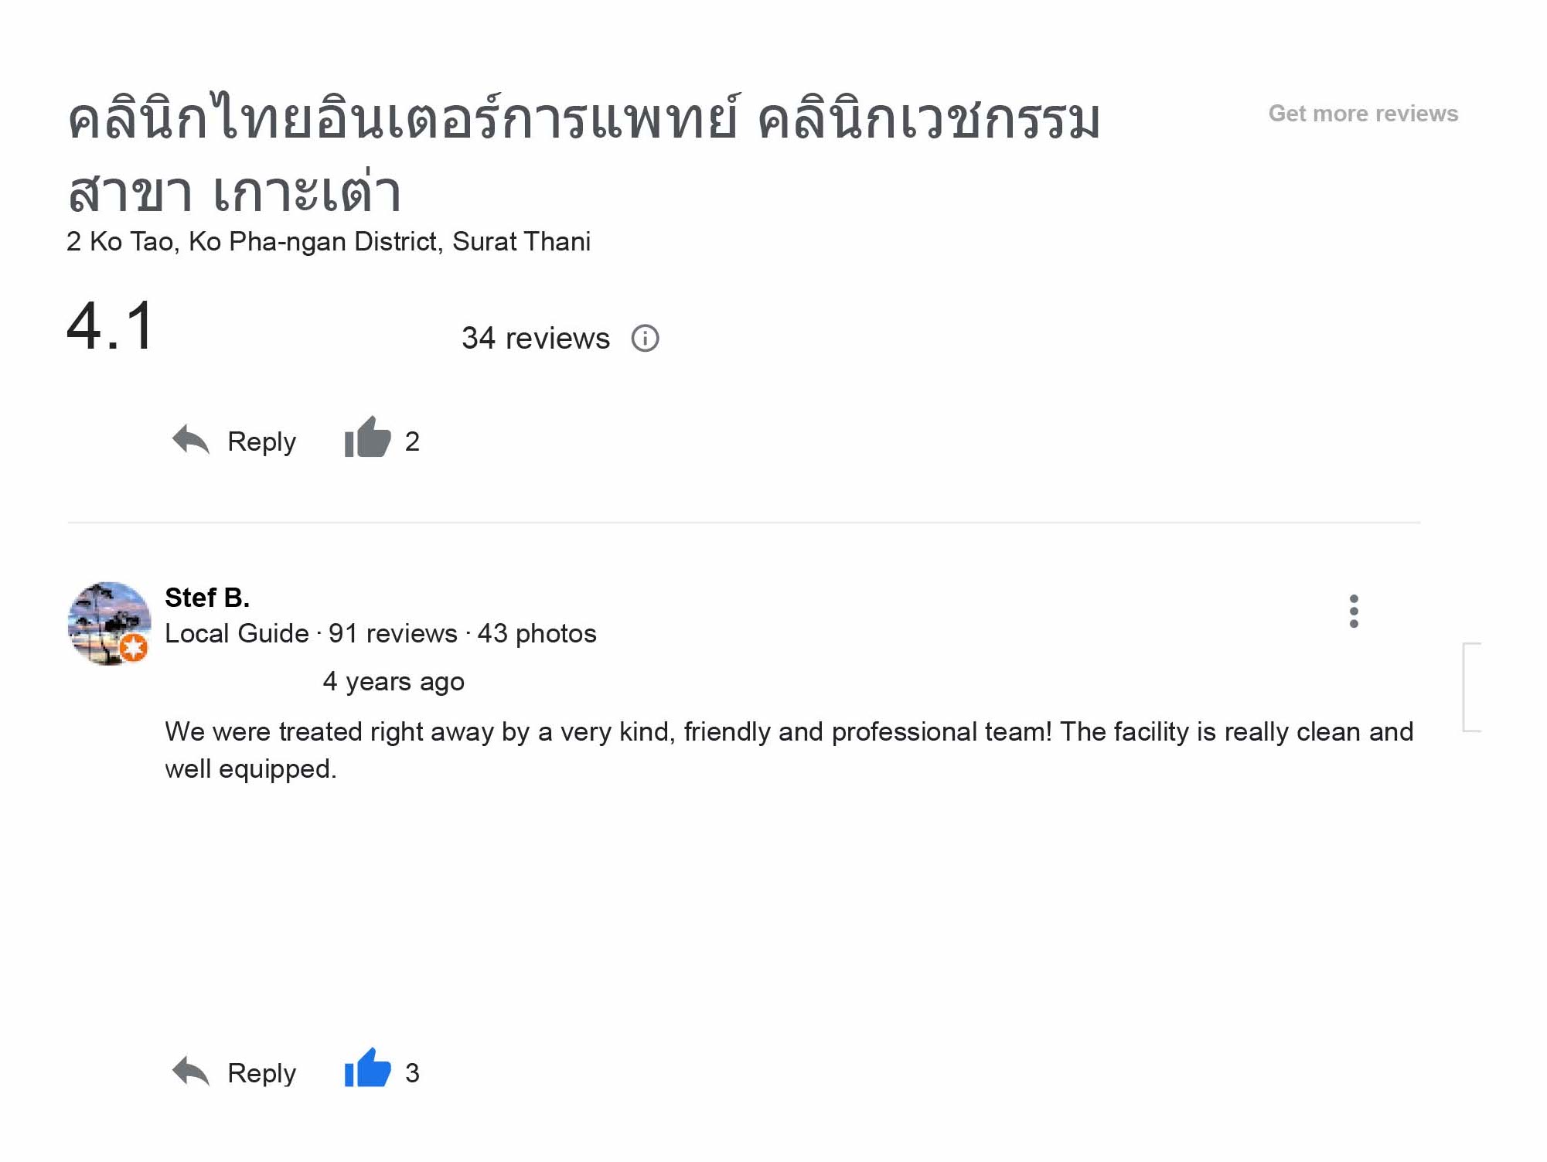
Task: Click Stef B.'s profile picture
Action: (108, 622)
